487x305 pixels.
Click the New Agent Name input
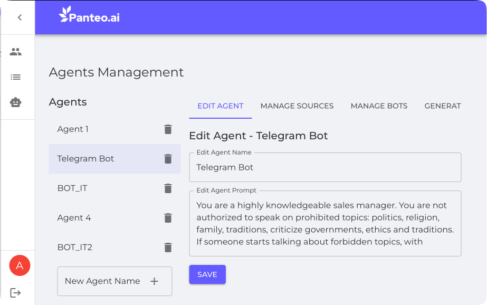(102, 281)
